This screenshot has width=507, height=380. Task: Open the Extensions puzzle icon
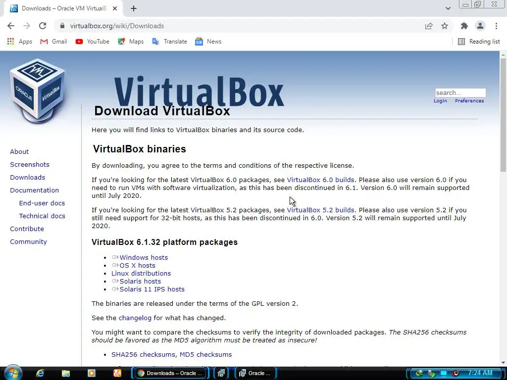tap(464, 26)
